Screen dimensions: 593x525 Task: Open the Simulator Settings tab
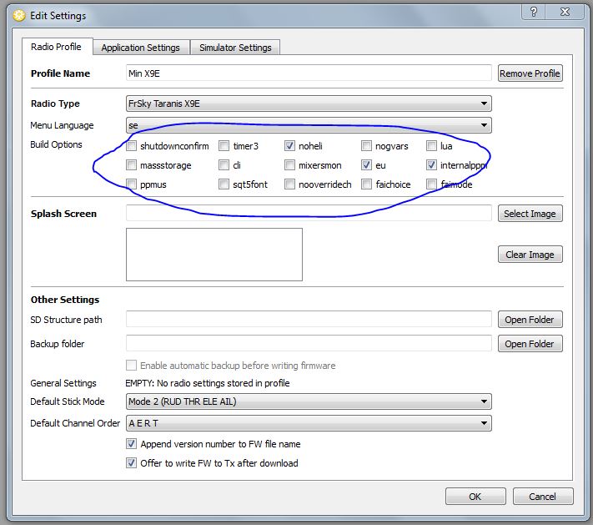pyautogui.click(x=235, y=48)
